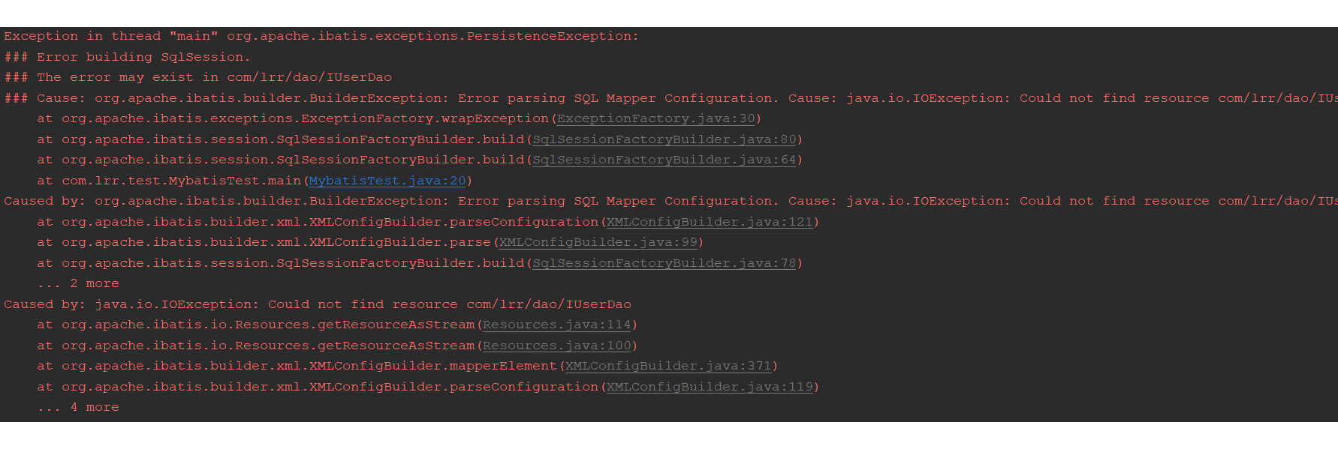Jump to MybatisTest.java:20 source link
Screen dimensions: 1338x449
tap(387, 181)
